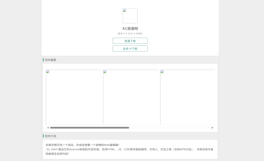The height and width of the screenshot is (161, 264).
Task: Click the 普通下载 download button
Action: coord(130,41)
